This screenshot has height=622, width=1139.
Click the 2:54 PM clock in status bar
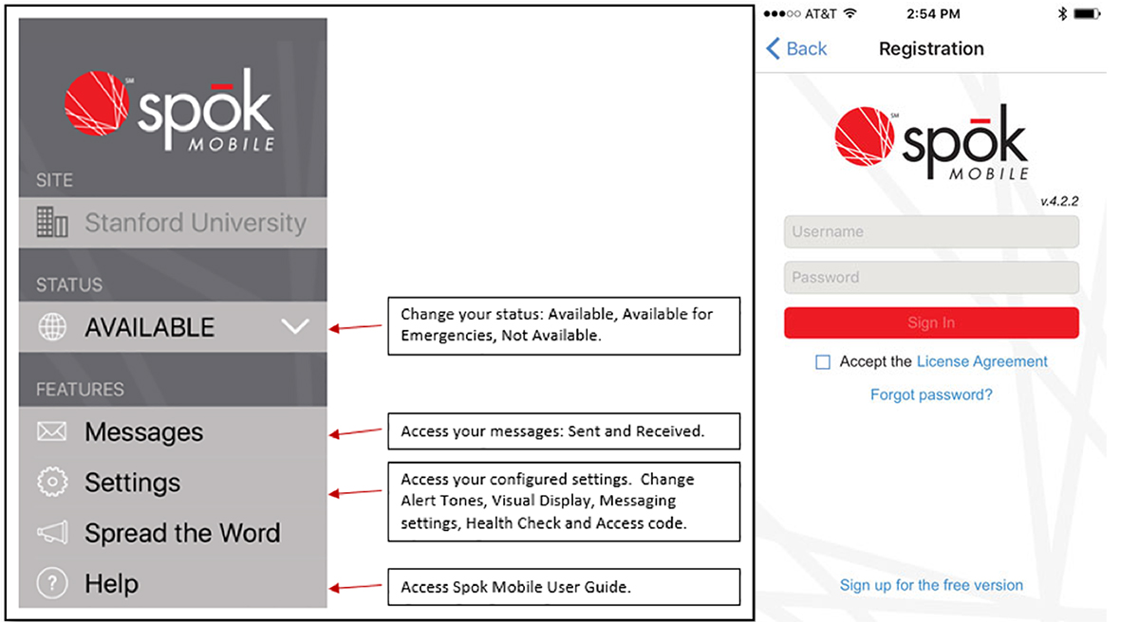pyautogui.click(x=933, y=14)
